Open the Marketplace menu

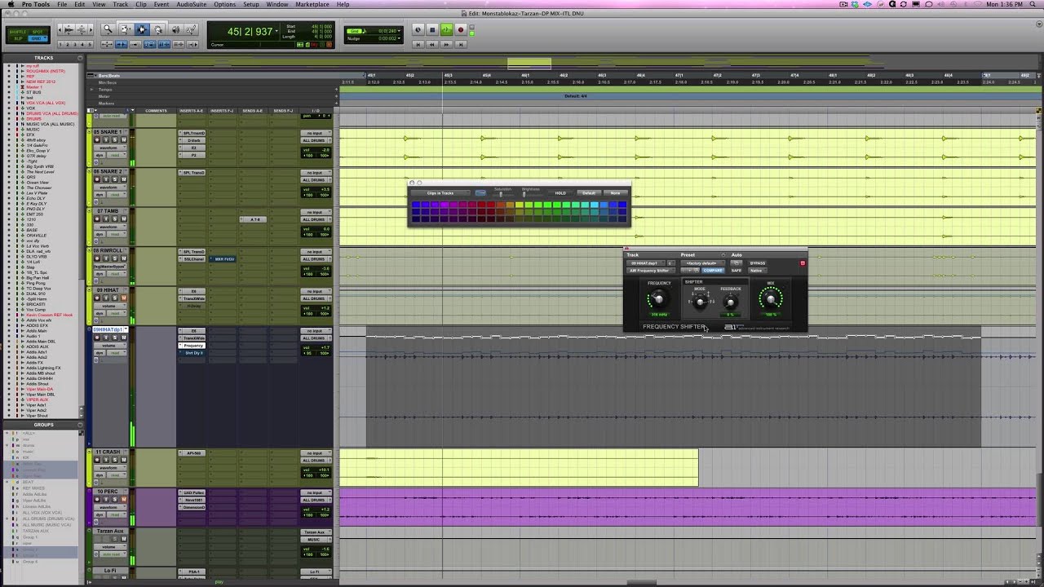click(x=312, y=4)
